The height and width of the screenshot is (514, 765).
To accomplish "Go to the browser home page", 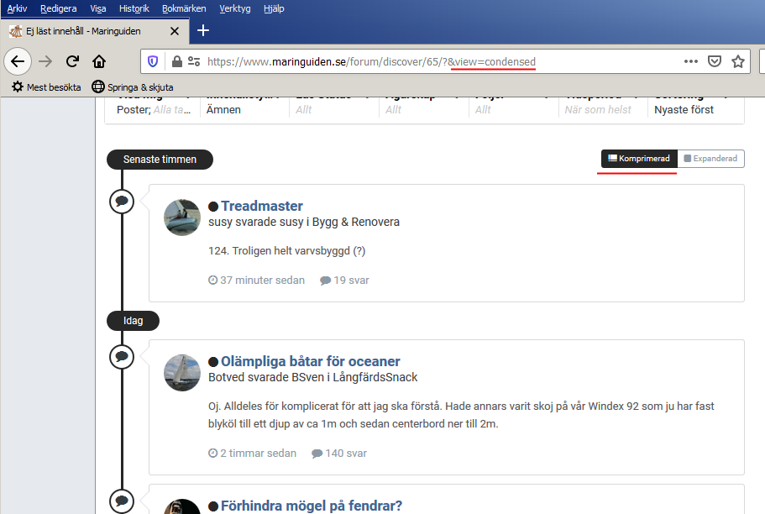I will [99, 61].
